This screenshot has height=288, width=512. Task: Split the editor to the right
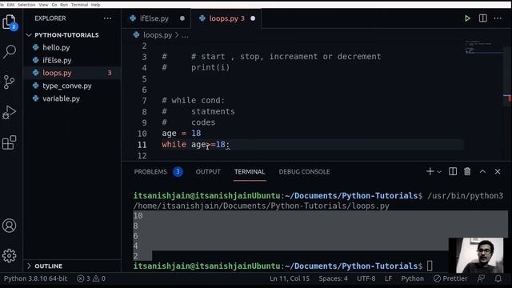[482, 18]
